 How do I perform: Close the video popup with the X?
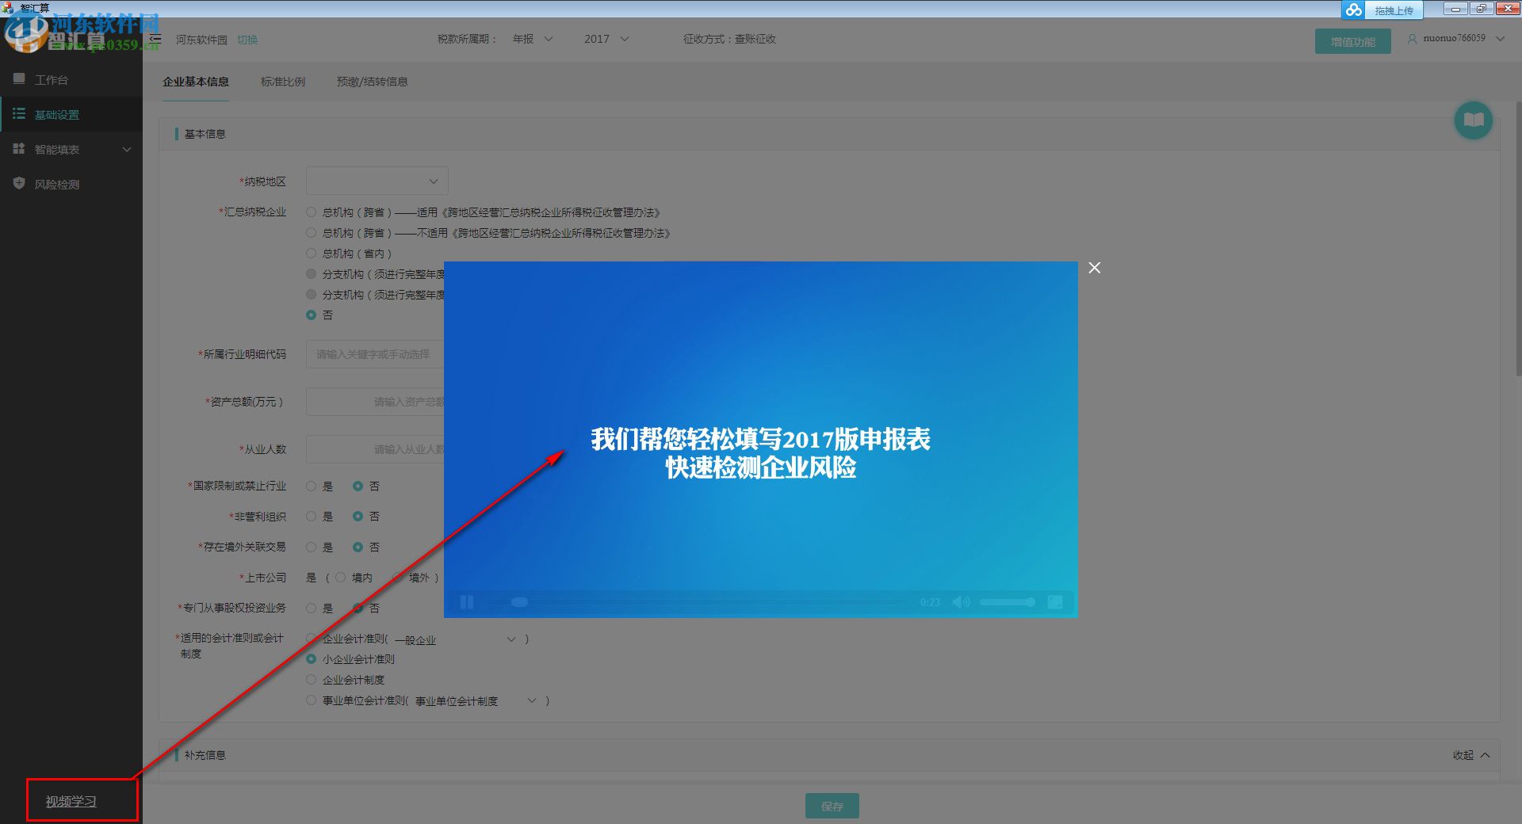point(1095,268)
